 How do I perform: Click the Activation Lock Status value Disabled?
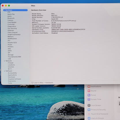[x=55, y=33]
